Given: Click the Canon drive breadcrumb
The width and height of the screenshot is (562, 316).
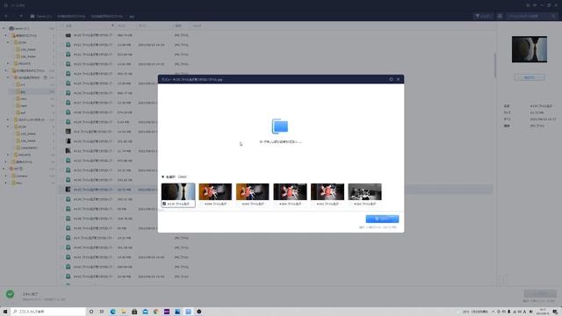Looking at the screenshot, I should pos(41,17).
